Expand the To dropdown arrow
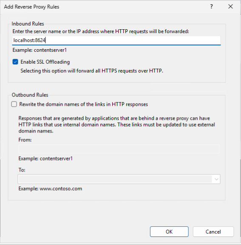241x245 pixels. coord(216,179)
